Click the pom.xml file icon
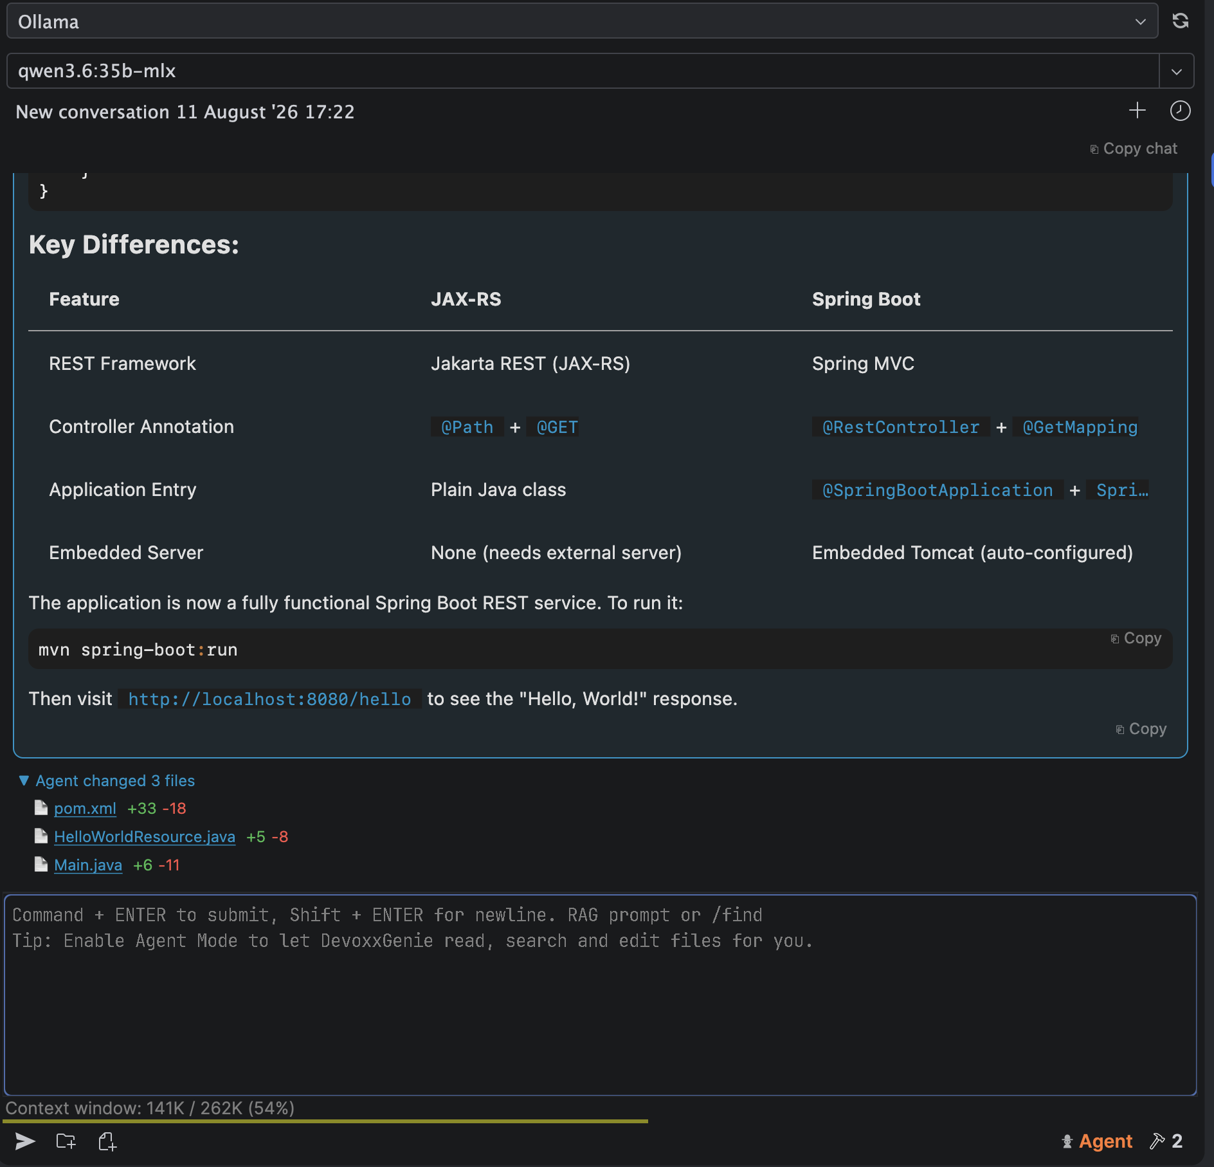 [41, 807]
